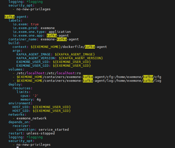Place cursor on the io.exem true value

tap(35, 24)
